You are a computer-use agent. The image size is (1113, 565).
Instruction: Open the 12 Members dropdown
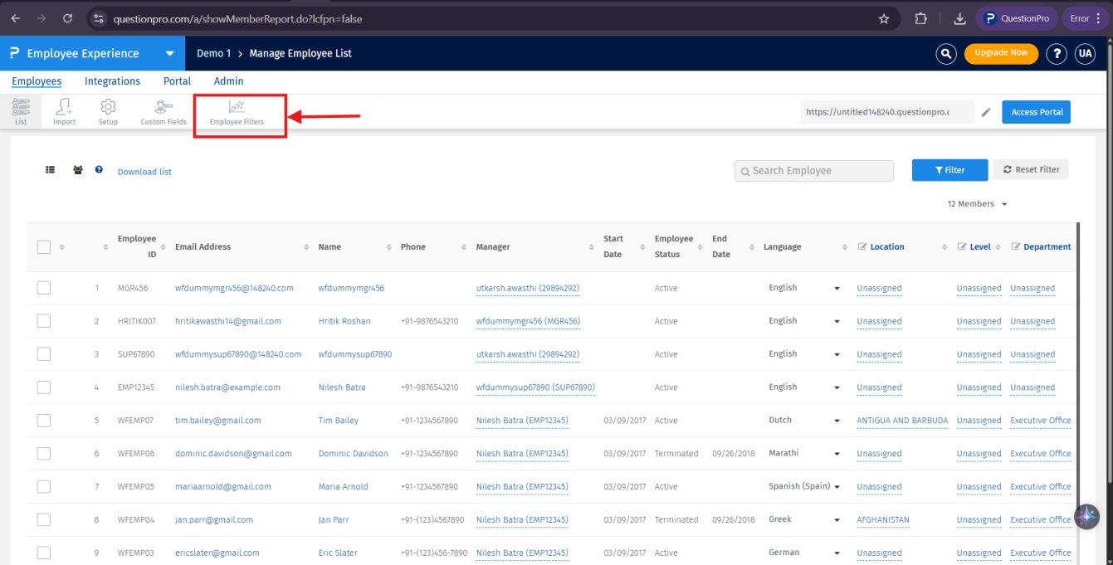[977, 204]
